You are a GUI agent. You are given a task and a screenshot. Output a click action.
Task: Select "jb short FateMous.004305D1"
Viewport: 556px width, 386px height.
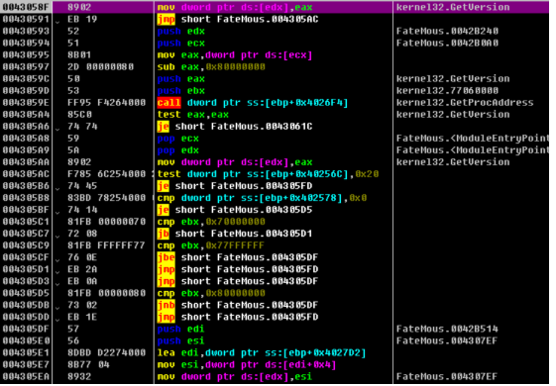(235, 234)
